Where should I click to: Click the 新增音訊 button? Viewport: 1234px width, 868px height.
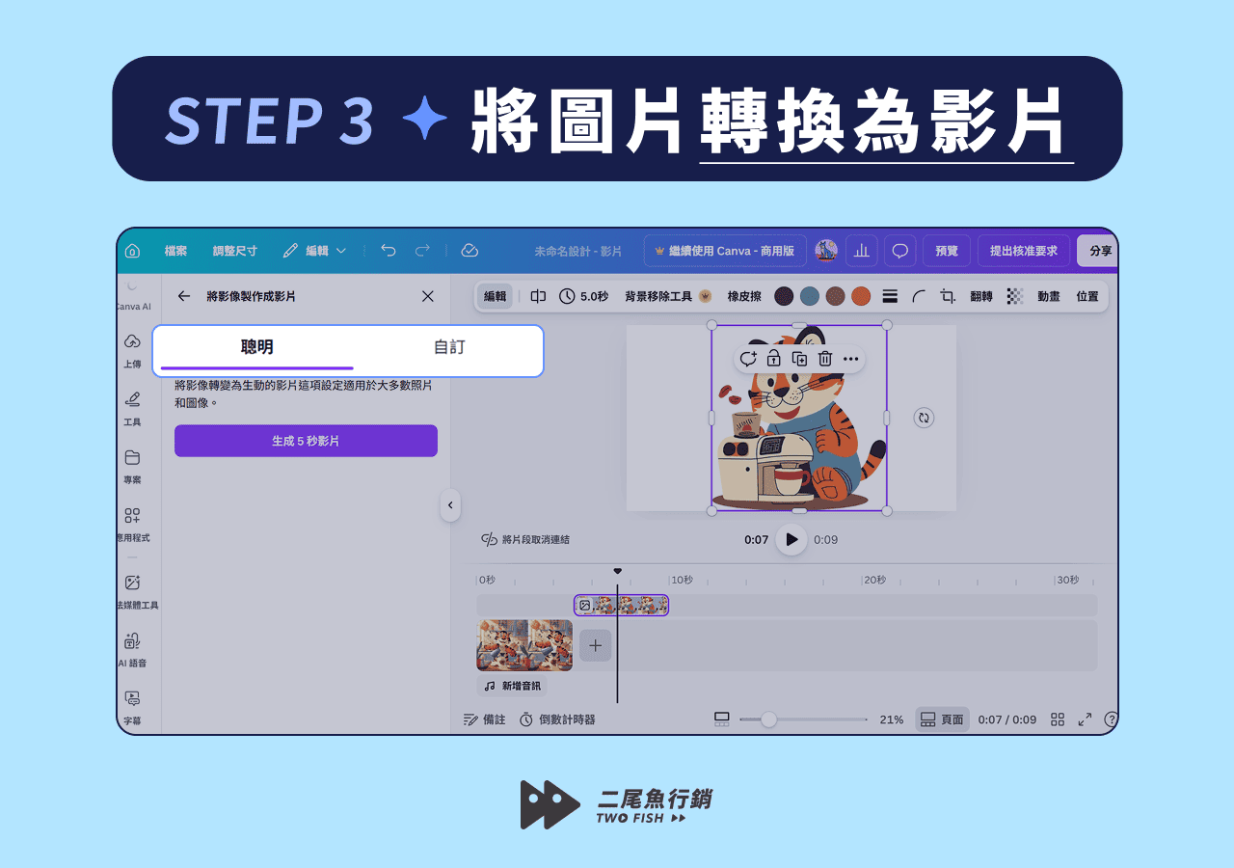[x=512, y=686]
